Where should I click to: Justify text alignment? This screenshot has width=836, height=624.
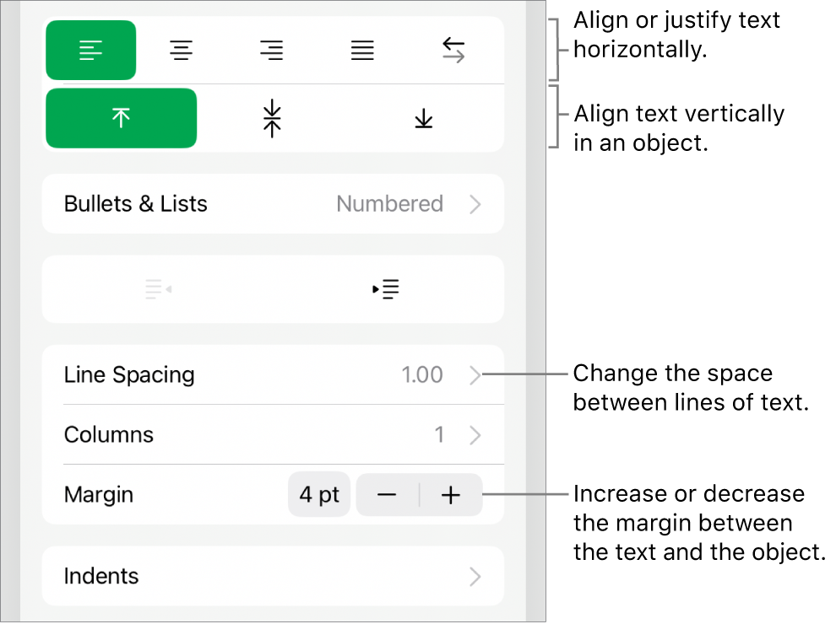[x=363, y=51]
